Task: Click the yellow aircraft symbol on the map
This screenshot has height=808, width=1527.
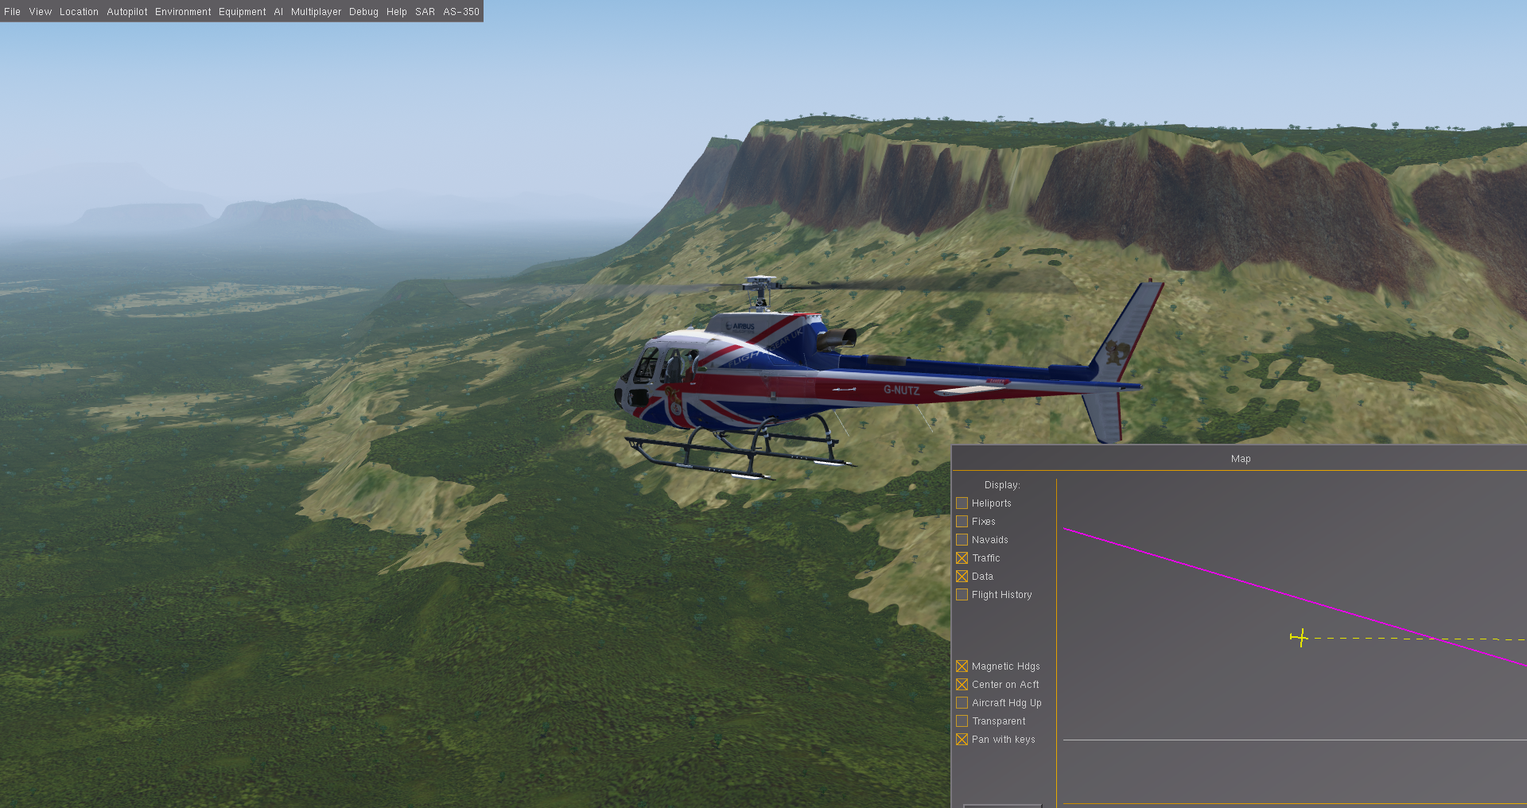Action: coord(1300,637)
